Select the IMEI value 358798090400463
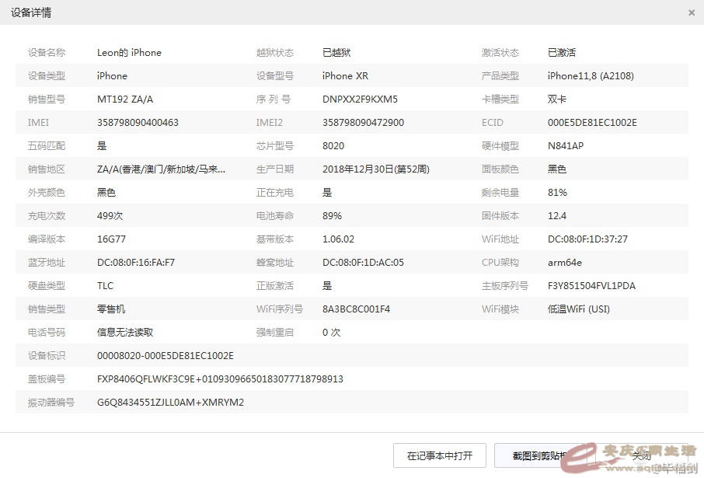This screenshot has width=704, height=478. tap(138, 123)
